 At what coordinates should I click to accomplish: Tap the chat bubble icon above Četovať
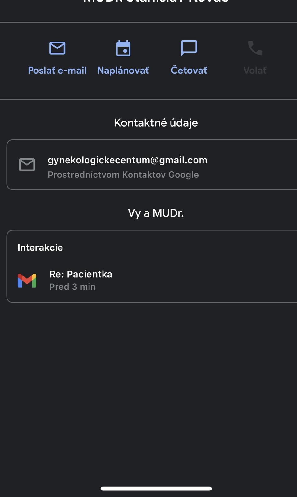pyautogui.click(x=189, y=48)
